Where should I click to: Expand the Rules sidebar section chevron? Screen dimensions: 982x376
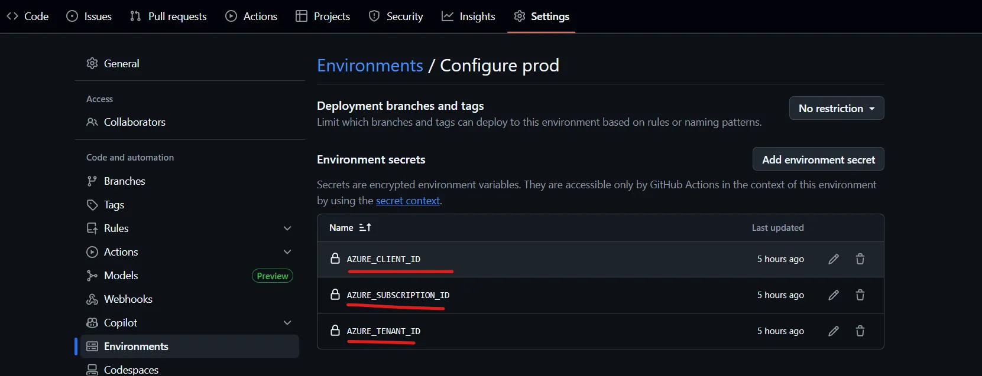coord(287,228)
